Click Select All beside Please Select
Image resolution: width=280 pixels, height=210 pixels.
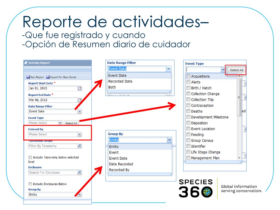71,123
